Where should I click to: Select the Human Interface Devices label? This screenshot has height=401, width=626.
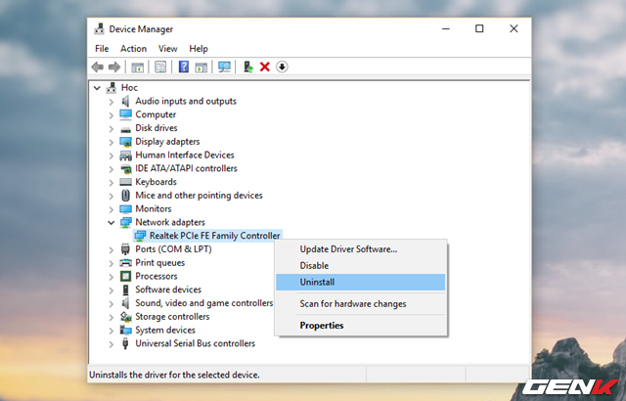pyautogui.click(x=185, y=155)
